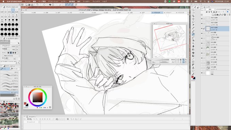Click the Redo arrow in command bar
This screenshot has height=130, width=231.
click(40, 4)
